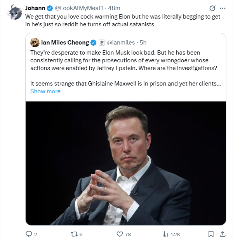Click Johann's blue verified badge
Screen dimensions: 233x242
(x=50, y=8)
